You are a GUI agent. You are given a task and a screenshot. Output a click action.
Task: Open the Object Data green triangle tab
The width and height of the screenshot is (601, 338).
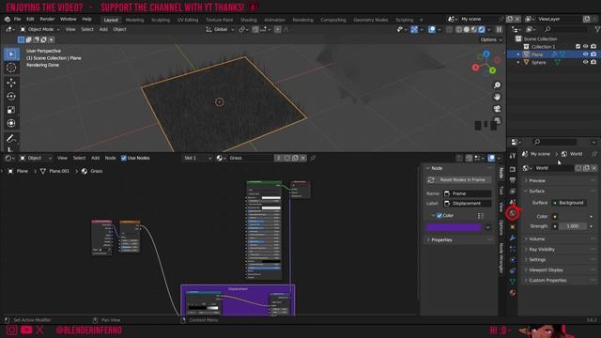click(x=513, y=282)
